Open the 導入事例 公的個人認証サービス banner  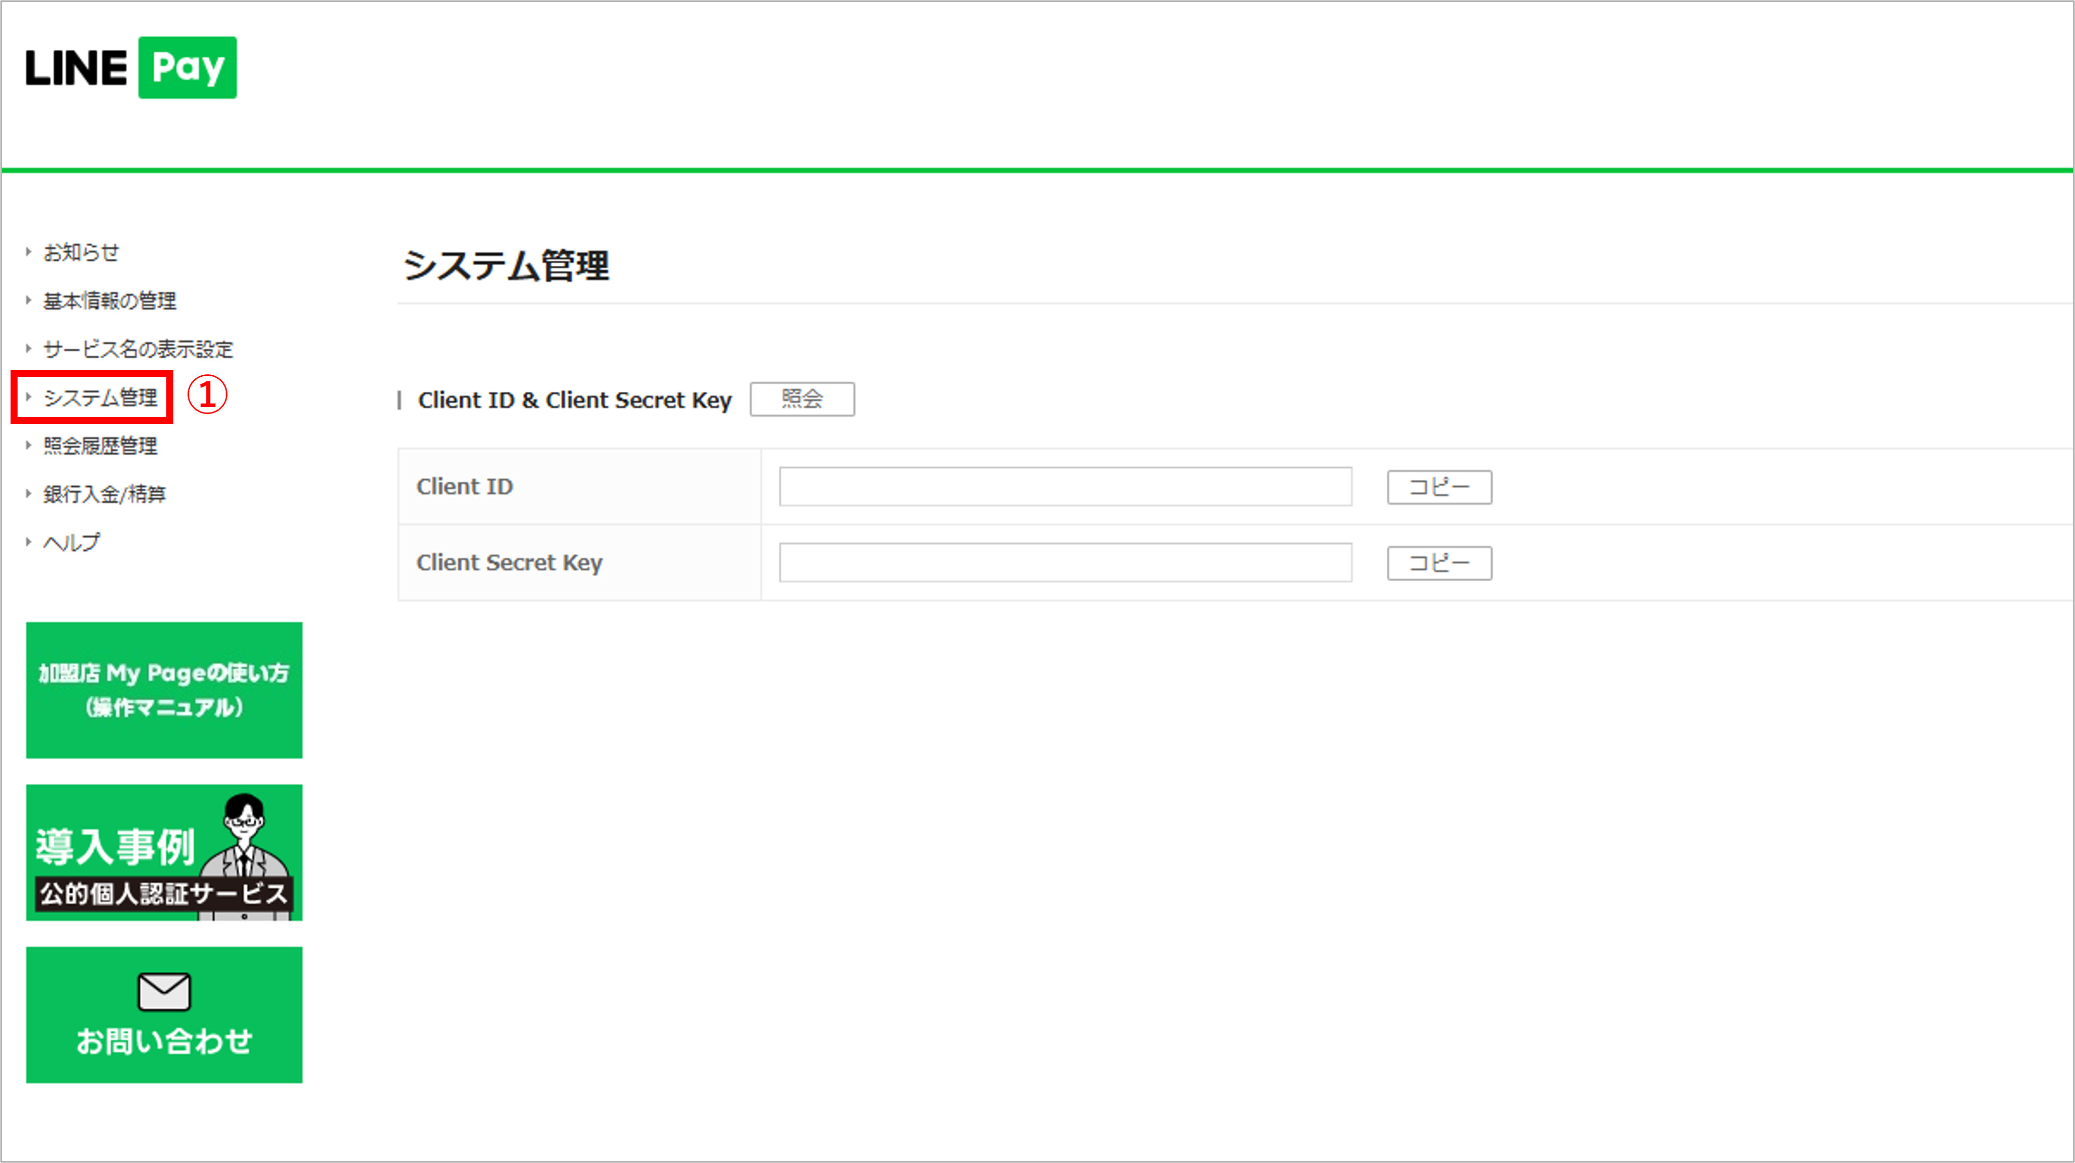(164, 853)
